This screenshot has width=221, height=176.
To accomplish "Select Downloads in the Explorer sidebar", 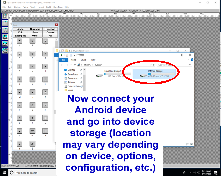I will tap(73, 74).
